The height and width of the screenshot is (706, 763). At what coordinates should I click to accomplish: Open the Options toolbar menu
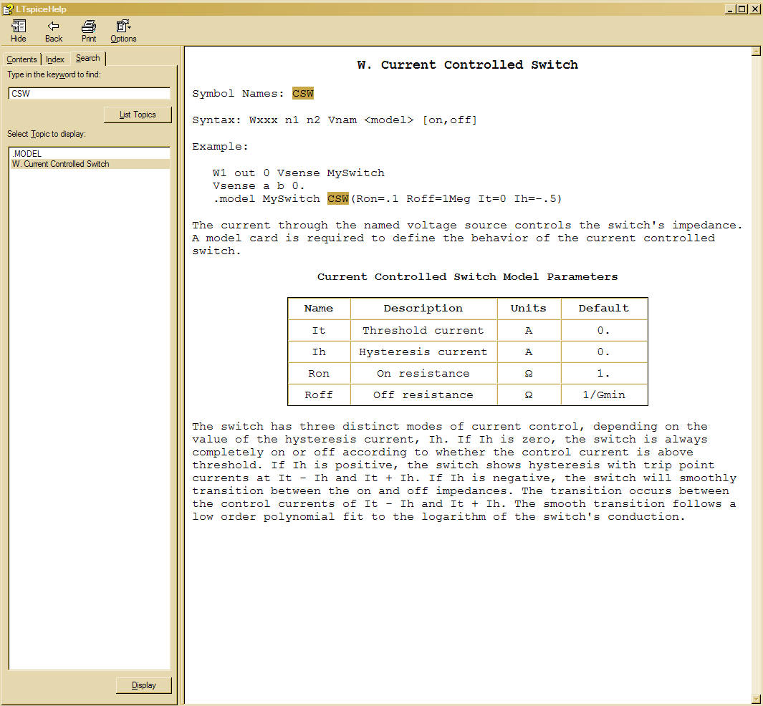pos(123,31)
